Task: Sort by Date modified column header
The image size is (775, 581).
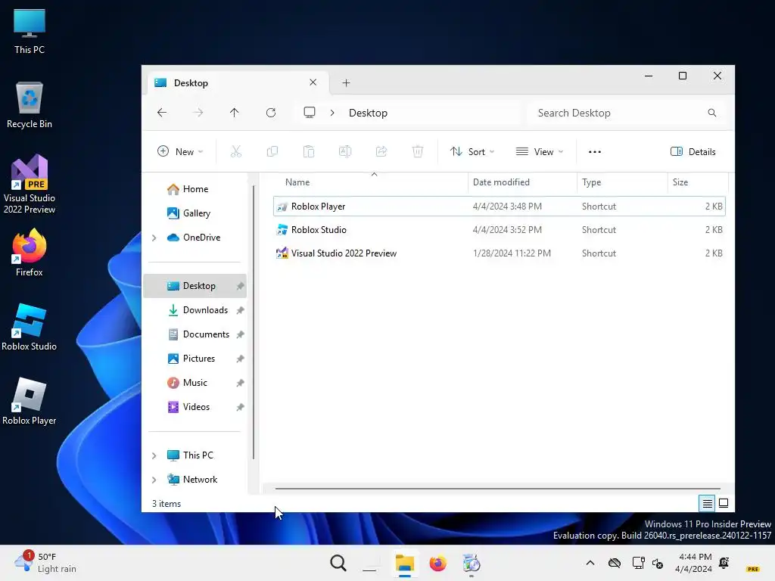Action: (x=522, y=182)
